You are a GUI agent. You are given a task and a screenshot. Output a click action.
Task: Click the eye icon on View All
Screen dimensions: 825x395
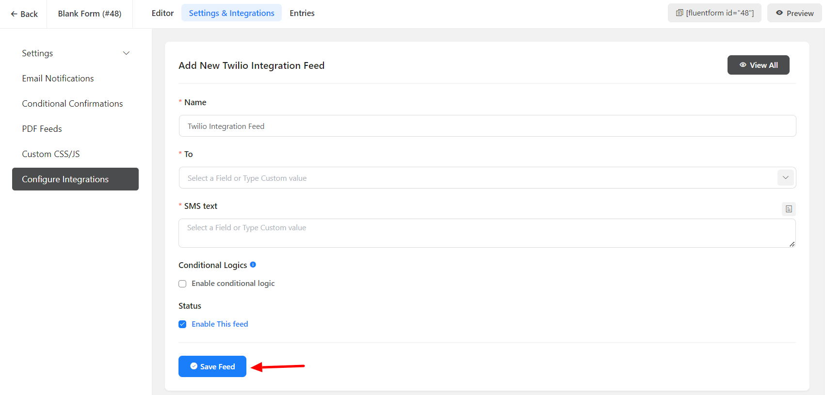(743, 65)
